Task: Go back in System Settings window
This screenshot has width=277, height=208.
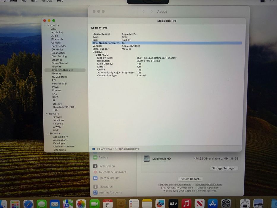Action: point(143,12)
